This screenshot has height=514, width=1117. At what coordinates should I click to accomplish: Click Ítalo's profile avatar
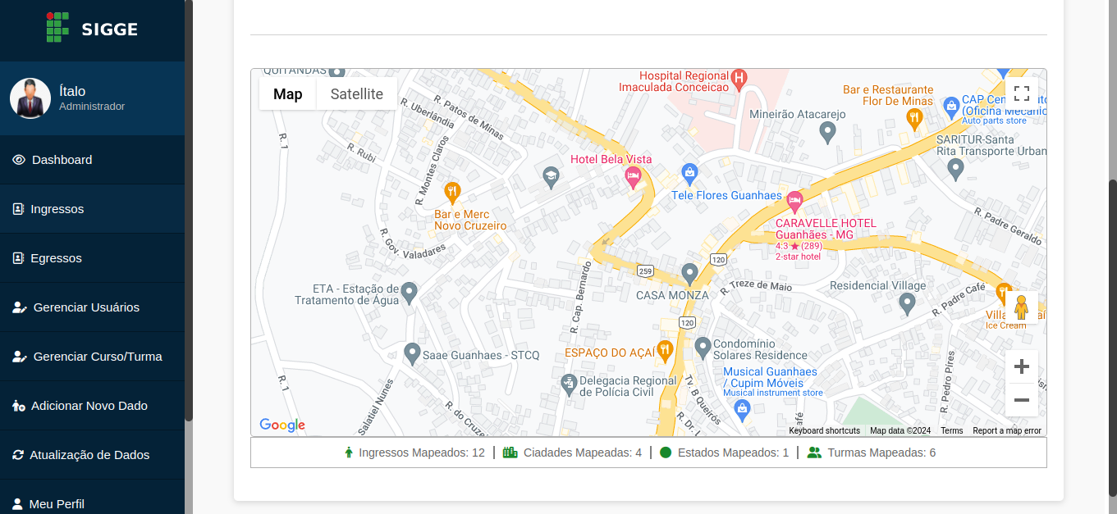click(30, 98)
